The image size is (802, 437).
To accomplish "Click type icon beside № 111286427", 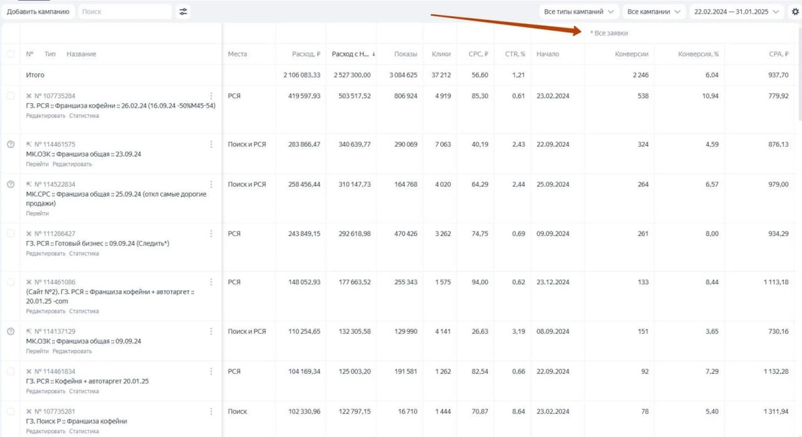I will [x=29, y=234].
